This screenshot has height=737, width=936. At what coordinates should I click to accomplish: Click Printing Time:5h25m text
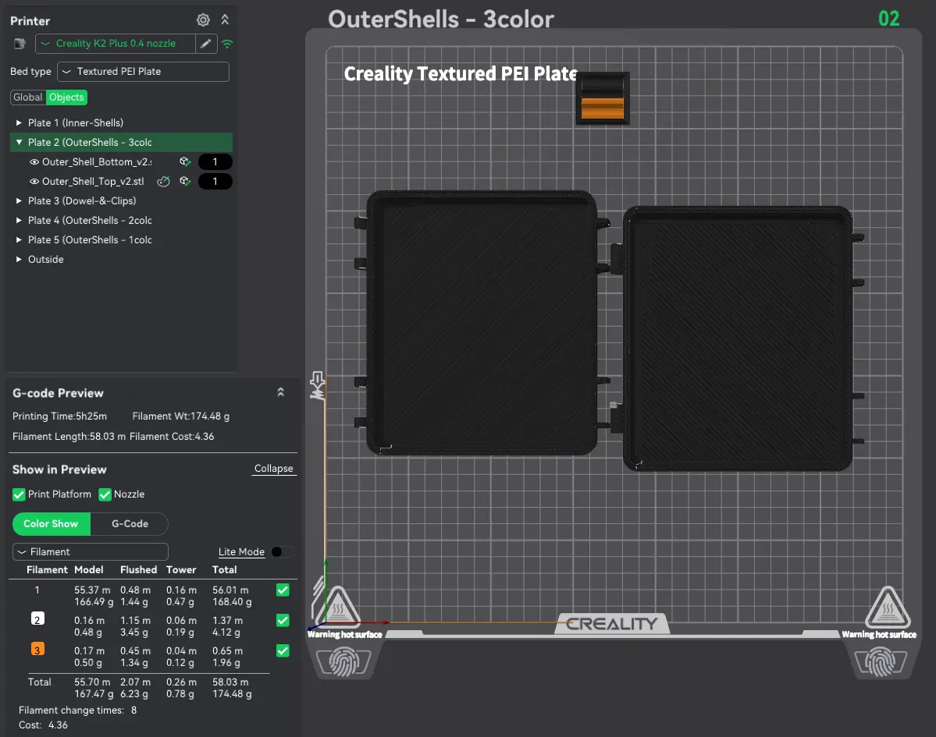click(x=59, y=416)
